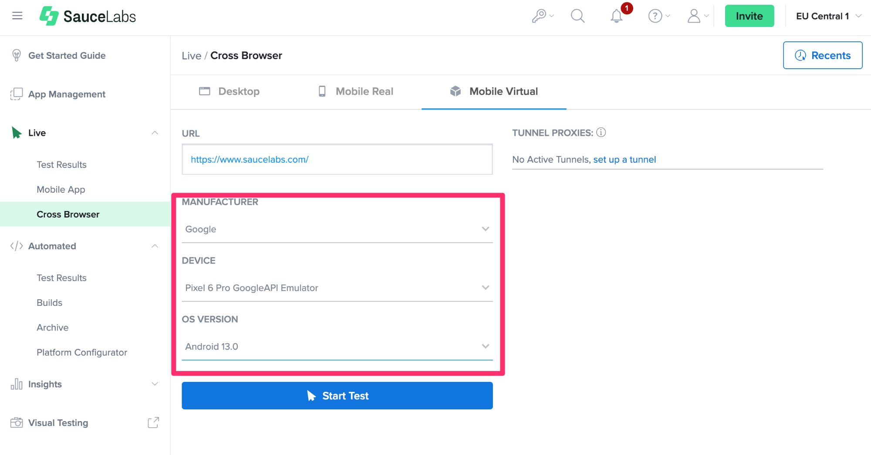
Task: Open the App Management label
Action: 67,94
